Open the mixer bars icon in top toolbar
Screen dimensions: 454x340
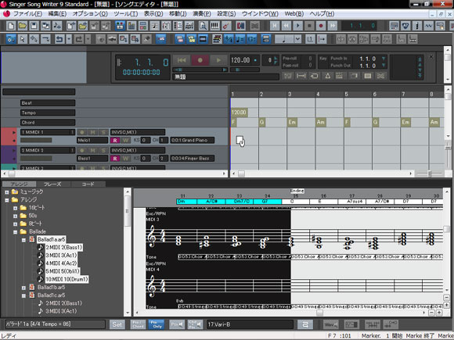tap(132, 26)
